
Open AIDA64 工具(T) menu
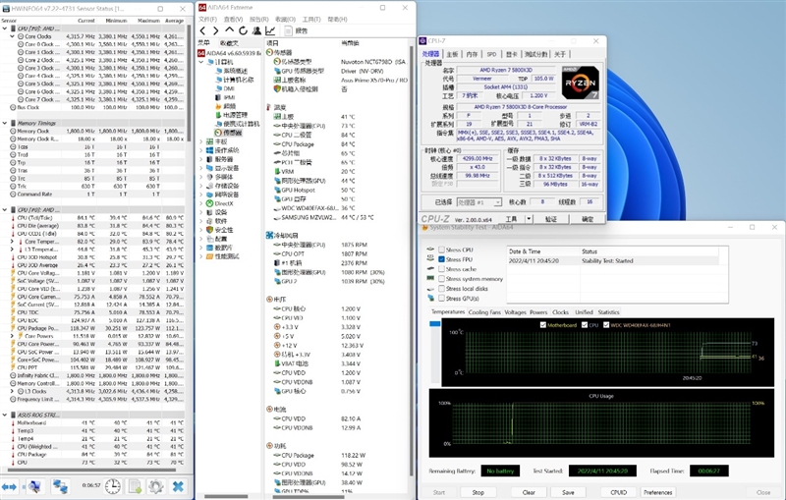click(311, 19)
